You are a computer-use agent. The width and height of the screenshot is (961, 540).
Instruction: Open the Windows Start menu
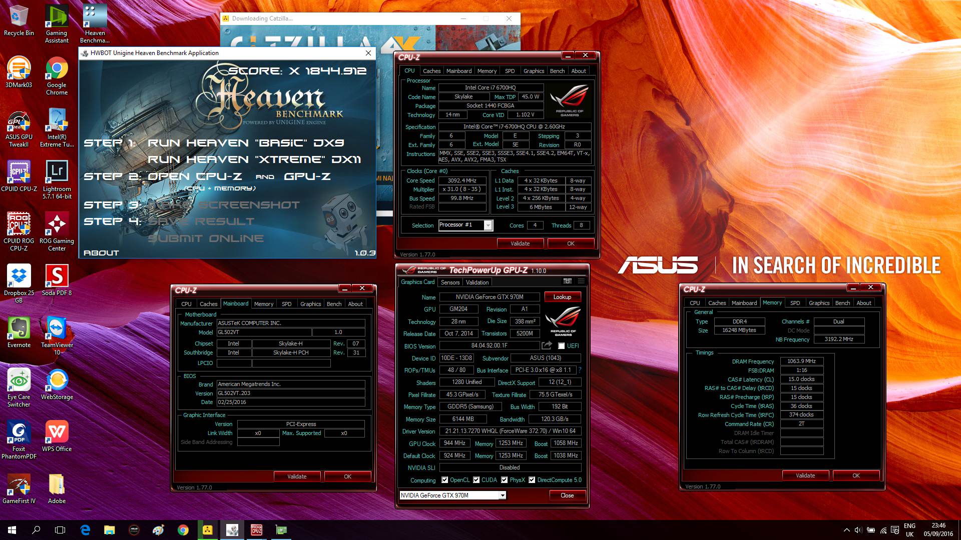tap(12, 530)
